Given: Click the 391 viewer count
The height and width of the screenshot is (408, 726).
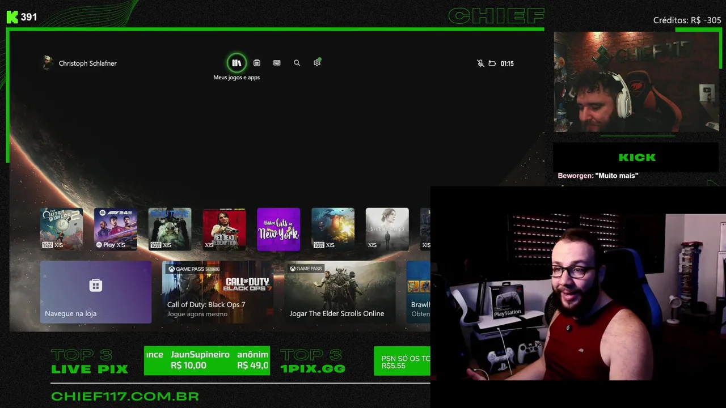Looking at the screenshot, I should tap(29, 17).
